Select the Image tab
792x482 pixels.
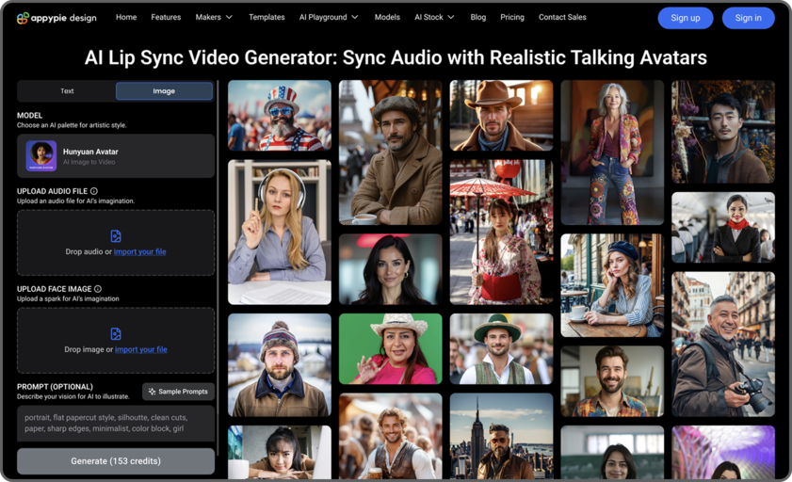click(x=164, y=91)
